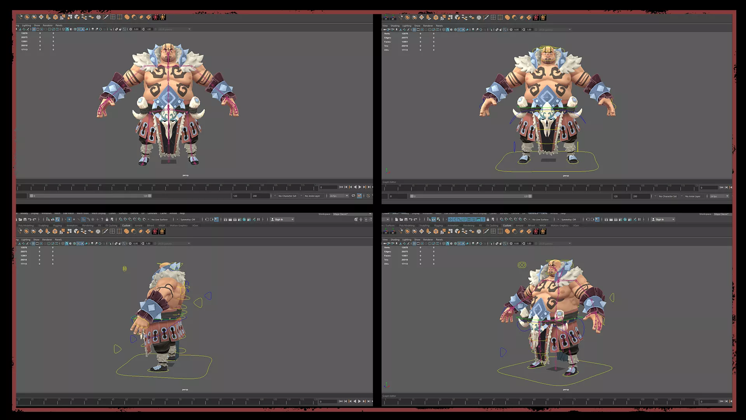The image size is (746, 420).
Task: Click the range slider bar in top-right panel
Action: [x=470, y=196]
